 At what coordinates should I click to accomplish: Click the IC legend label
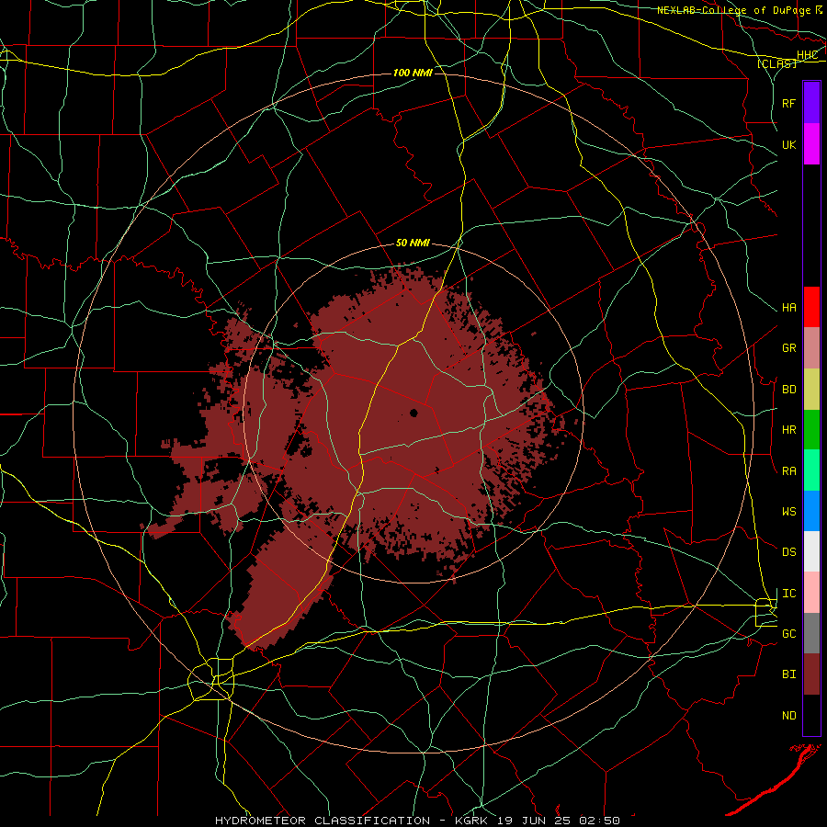(x=788, y=594)
